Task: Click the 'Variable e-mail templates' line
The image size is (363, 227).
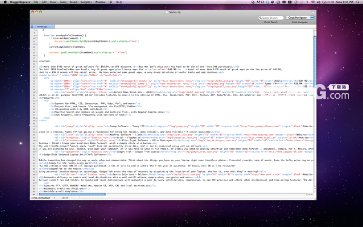Action: point(61,191)
